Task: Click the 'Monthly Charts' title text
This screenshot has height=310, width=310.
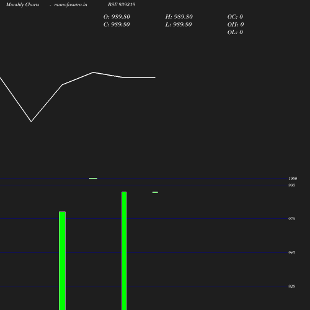Action: pyautogui.click(x=22, y=4)
